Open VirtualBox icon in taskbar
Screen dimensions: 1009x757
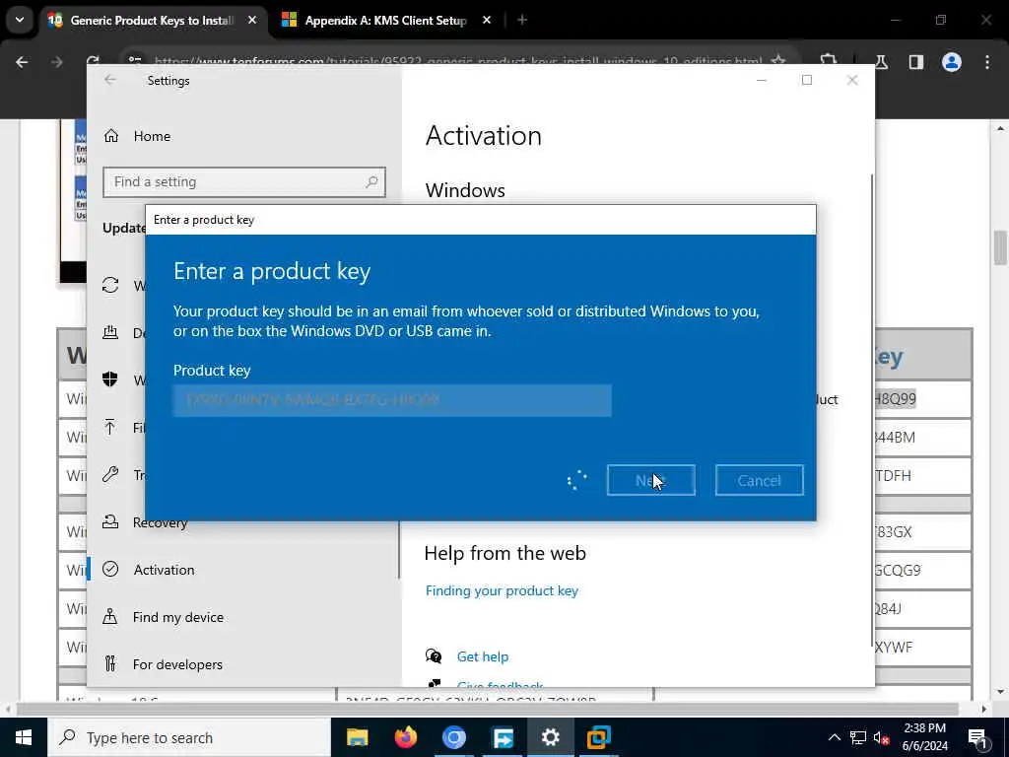(598, 737)
